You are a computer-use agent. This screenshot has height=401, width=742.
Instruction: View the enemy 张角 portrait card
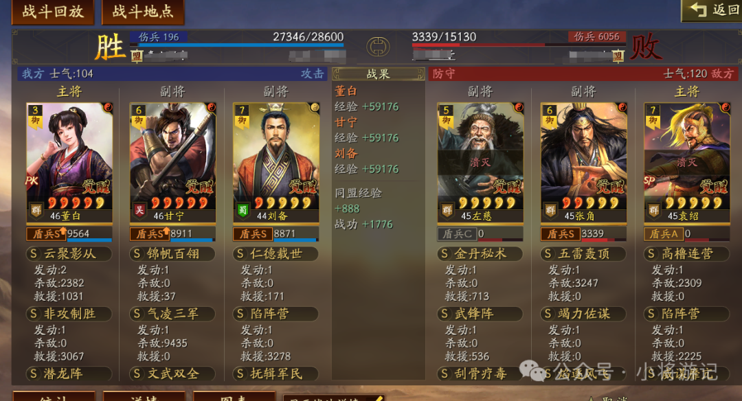583,162
